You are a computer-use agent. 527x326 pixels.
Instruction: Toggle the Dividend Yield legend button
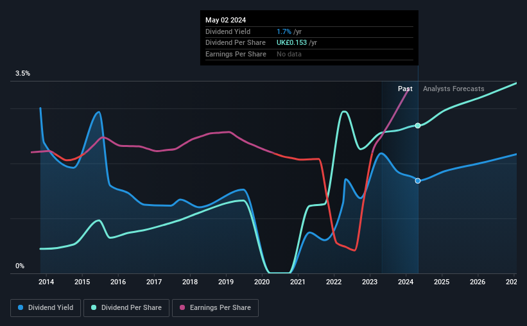[46, 308]
